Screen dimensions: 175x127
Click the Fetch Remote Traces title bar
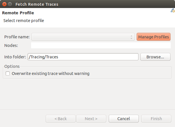[x=86, y=4]
